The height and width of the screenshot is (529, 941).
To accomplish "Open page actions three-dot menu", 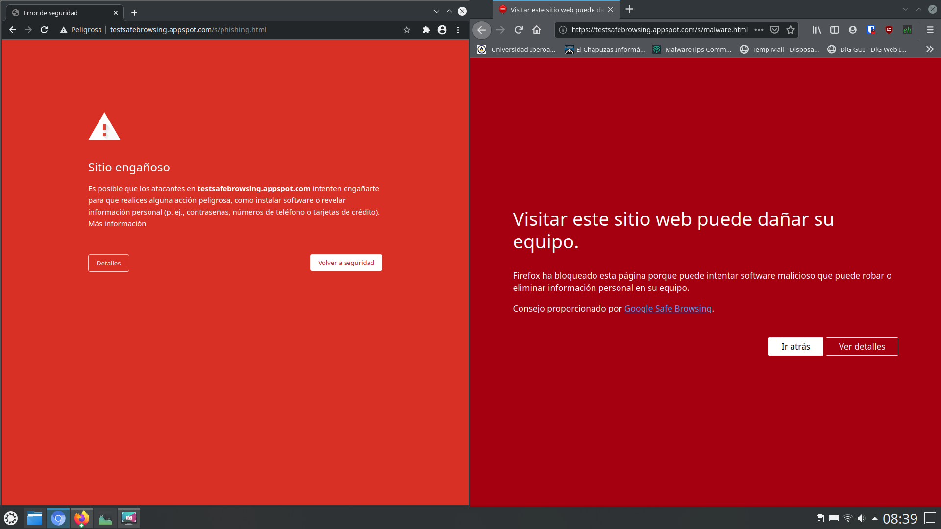I will point(759,30).
